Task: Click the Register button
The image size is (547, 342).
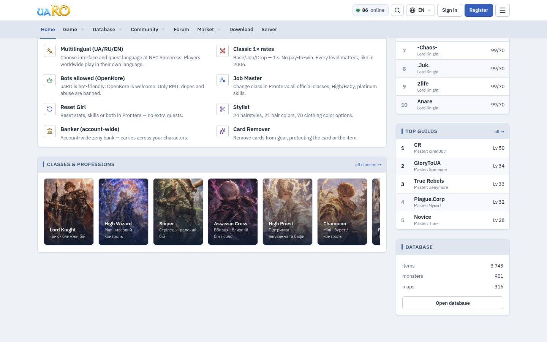Action: (479, 10)
